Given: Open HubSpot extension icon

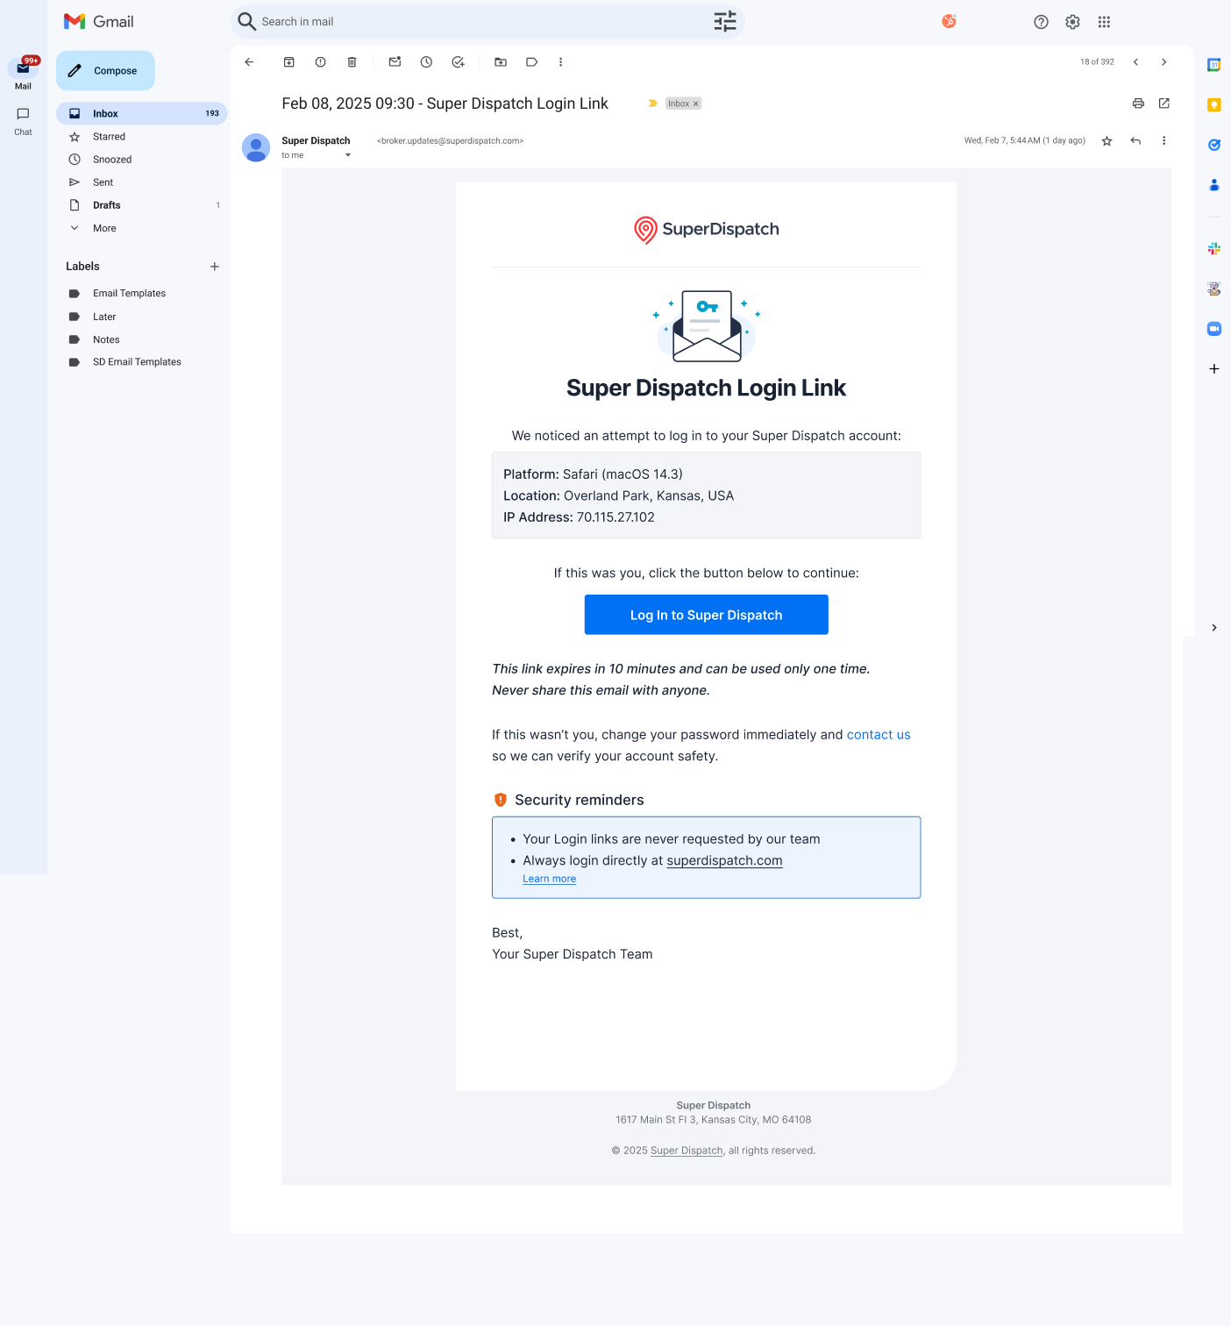Looking at the screenshot, I should [950, 22].
